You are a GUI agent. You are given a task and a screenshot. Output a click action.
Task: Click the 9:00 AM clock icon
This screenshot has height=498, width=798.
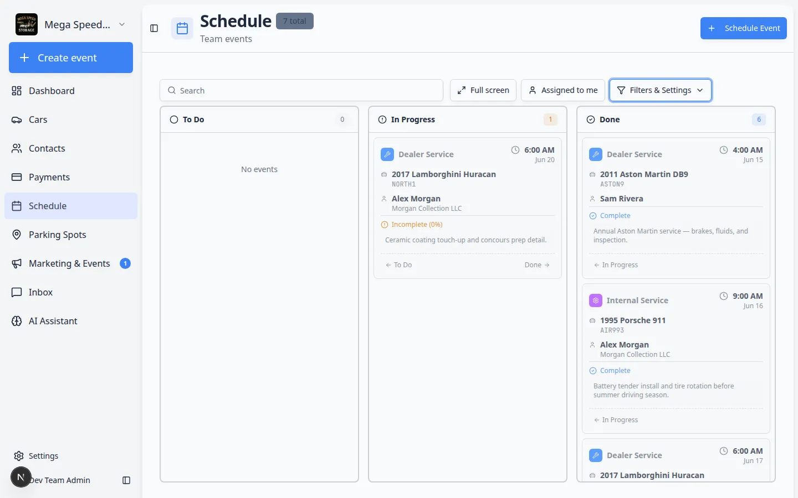(x=724, y=296)
